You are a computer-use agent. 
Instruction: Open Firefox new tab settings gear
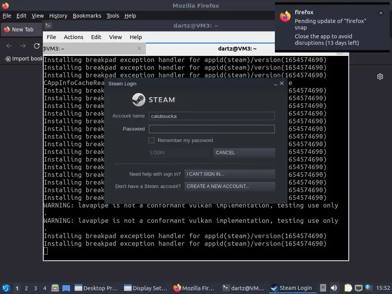click(380, 77)
